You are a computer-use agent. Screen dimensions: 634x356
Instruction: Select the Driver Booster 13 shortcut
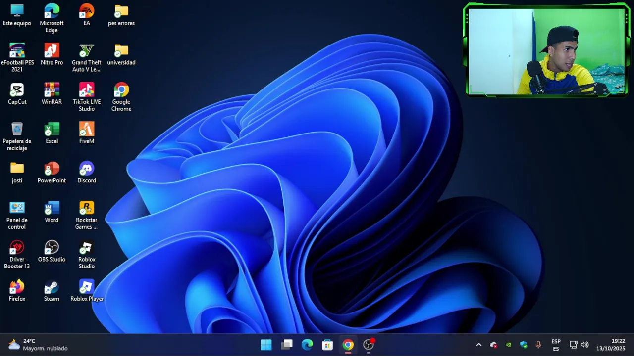(17, 255)
